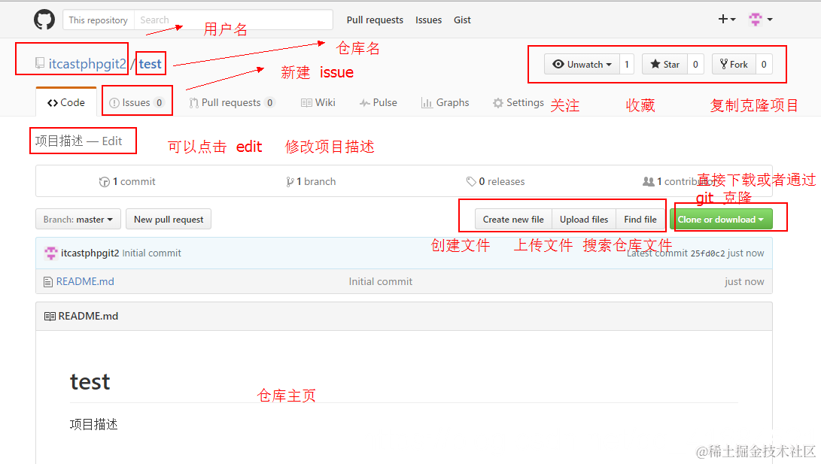The image size is (821, 464).
Task: Open the README.md file link
Action: tap(85, 281)
